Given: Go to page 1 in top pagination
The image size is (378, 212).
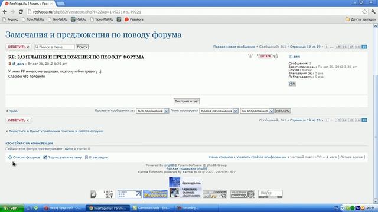Looking at the screenshot, I should pos(327,47).
